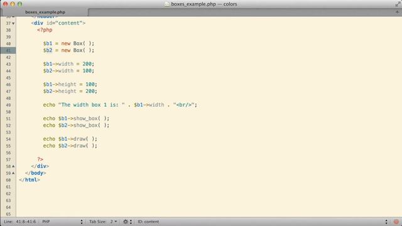The image size is (402, 226).
Task: Add a new tab with plus button
Action: (397, 12)
